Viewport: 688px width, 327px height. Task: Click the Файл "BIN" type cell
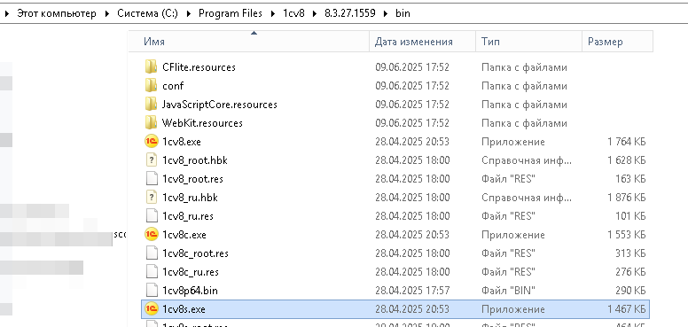pos(508,291)
